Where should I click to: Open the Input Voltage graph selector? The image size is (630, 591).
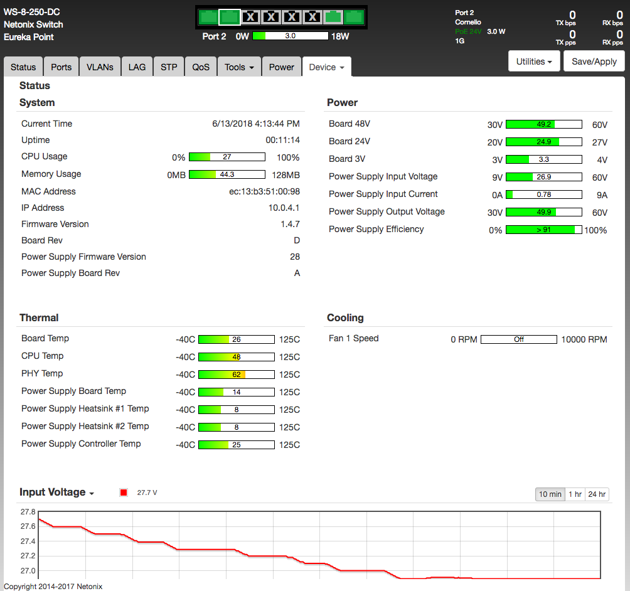pos(56,492)
